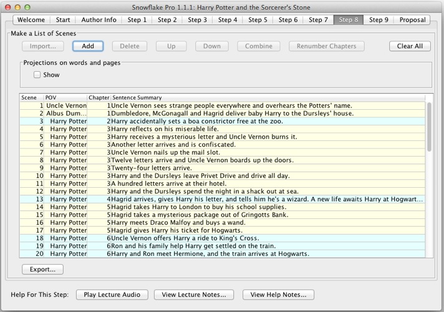The image size is (444, 312).
Task: Click the Scene column header
Action: [32, 97]
